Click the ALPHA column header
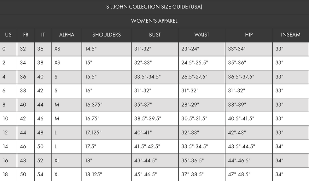The width and height of the screenshot is (309, 181). (67, 35)
